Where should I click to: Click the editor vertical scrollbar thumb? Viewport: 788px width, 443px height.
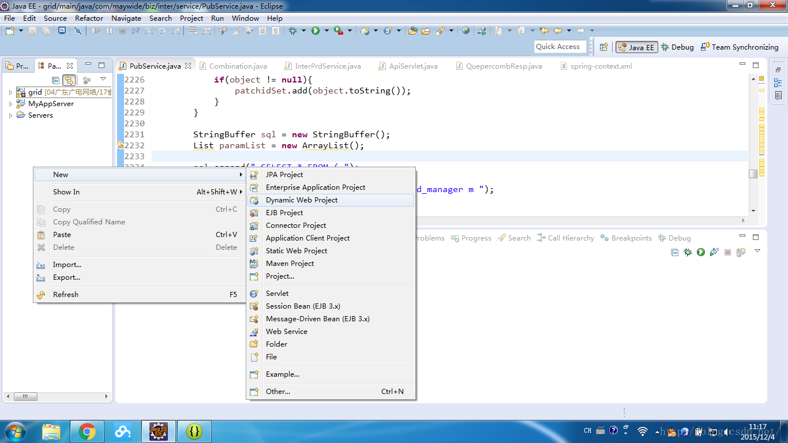click(753, 174)
